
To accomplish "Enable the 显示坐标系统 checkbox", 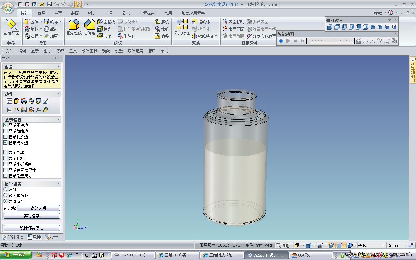I will (6, 164).
